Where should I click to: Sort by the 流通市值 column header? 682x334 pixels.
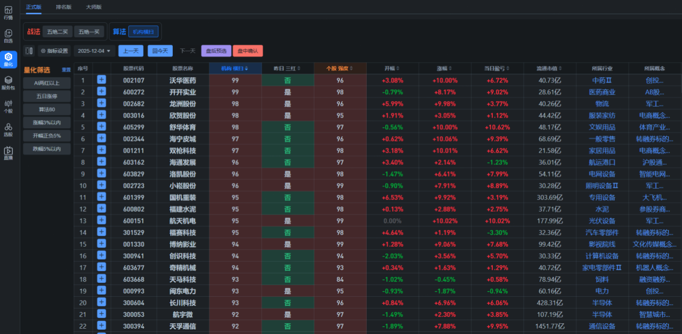(x=549, y=68)
